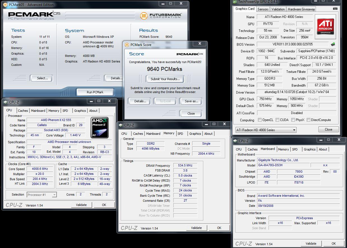The height and width of the screenshot is (248, 347).
Task: Click the BIOS save chip icon in GPU-Z
Action: 333,44
